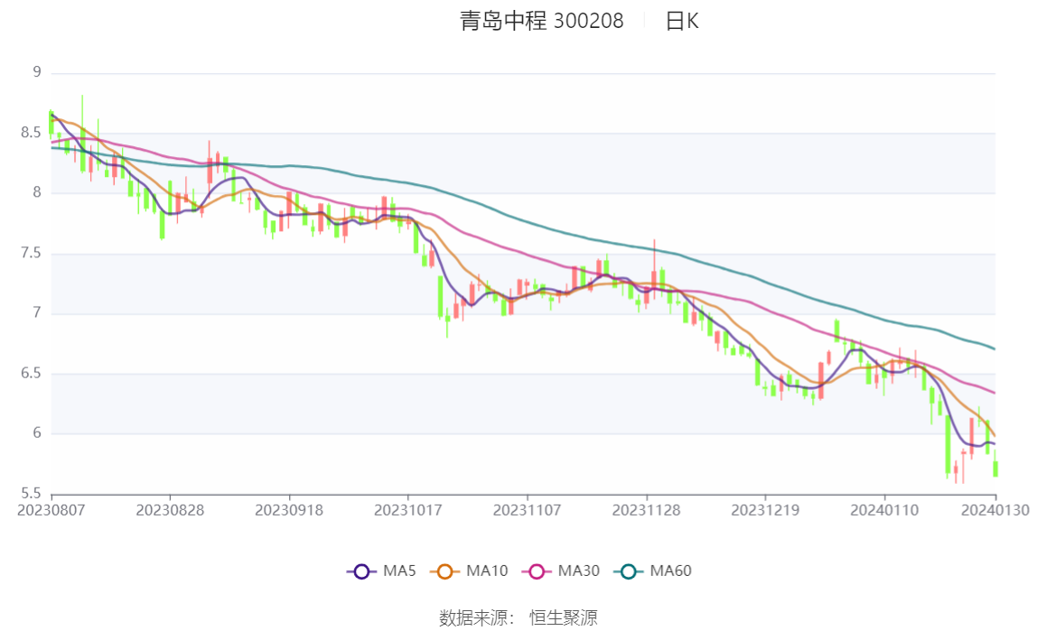
Task: Click the orange MA10 legend circle marker
Action: point(444,571)
